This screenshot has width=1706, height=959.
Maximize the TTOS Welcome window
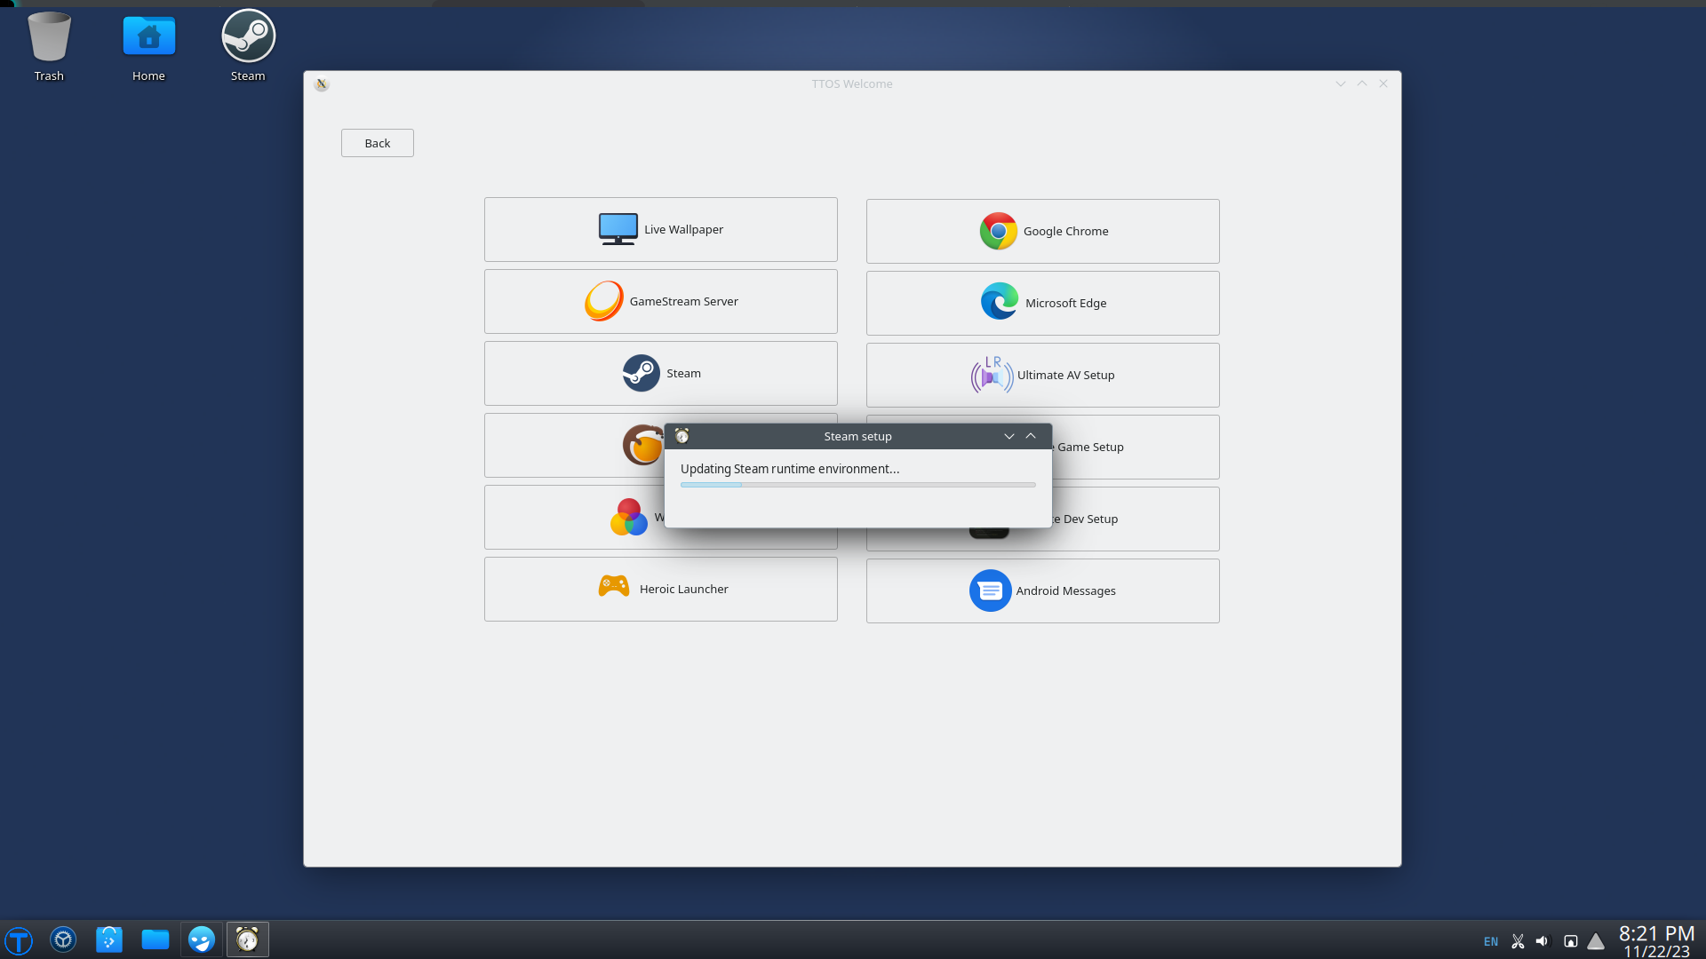[x=1362, y=83]
